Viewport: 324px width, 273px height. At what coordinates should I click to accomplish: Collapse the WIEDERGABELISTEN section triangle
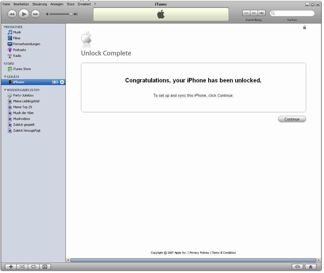5,90
